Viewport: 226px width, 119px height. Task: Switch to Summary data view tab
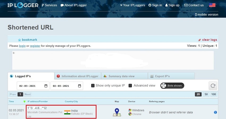(122, 76)
